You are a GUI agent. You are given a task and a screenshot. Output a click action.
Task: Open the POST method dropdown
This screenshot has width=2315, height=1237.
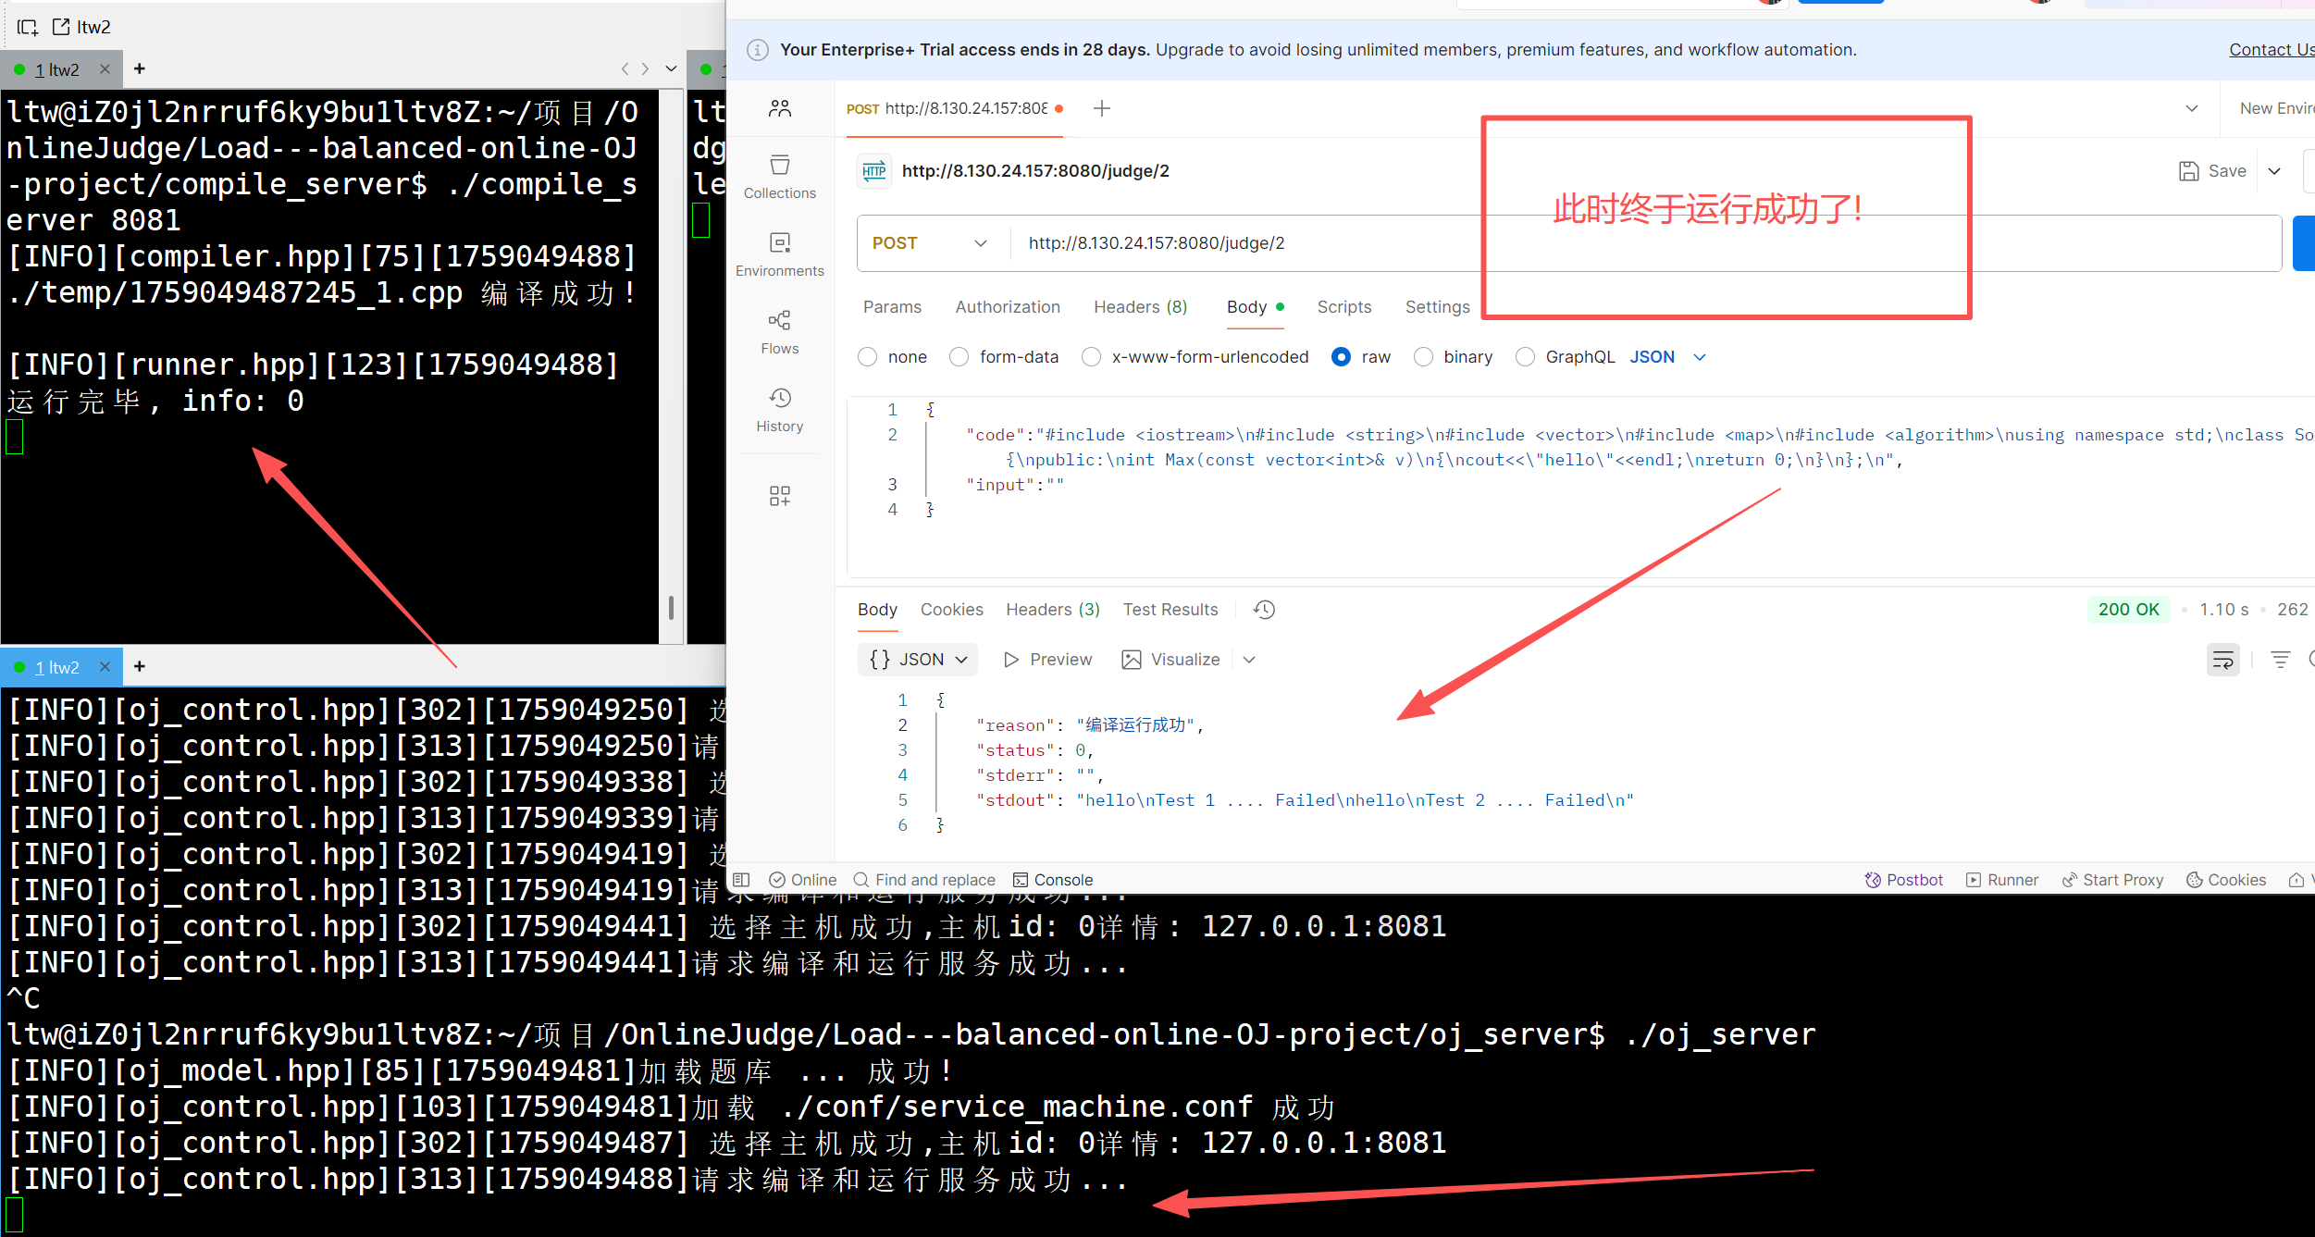point(930,243)
